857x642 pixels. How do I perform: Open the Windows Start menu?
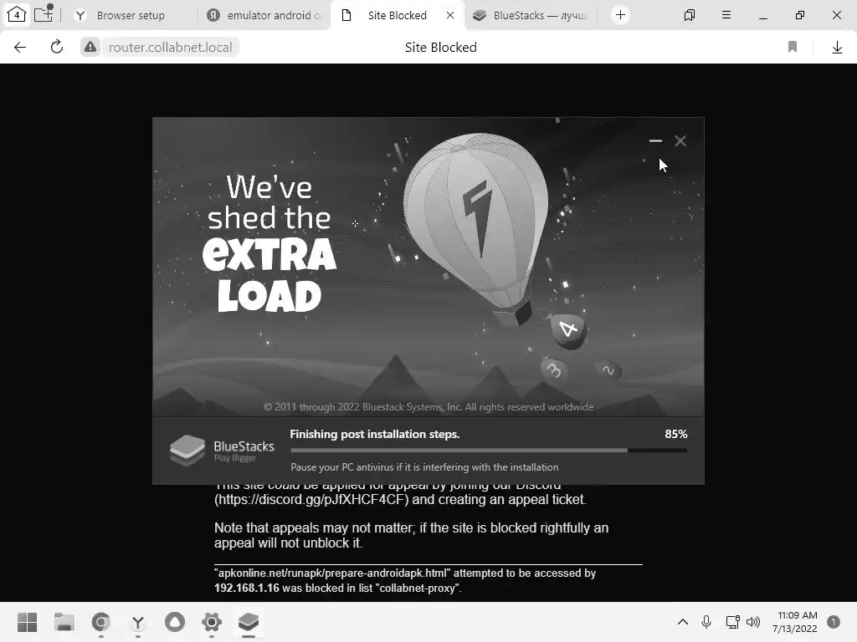[x=27, y=622]
